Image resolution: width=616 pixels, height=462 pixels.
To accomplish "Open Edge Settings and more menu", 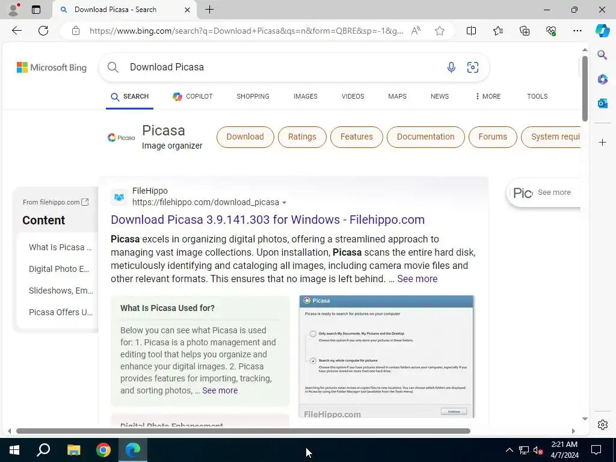I will (577, 31).
